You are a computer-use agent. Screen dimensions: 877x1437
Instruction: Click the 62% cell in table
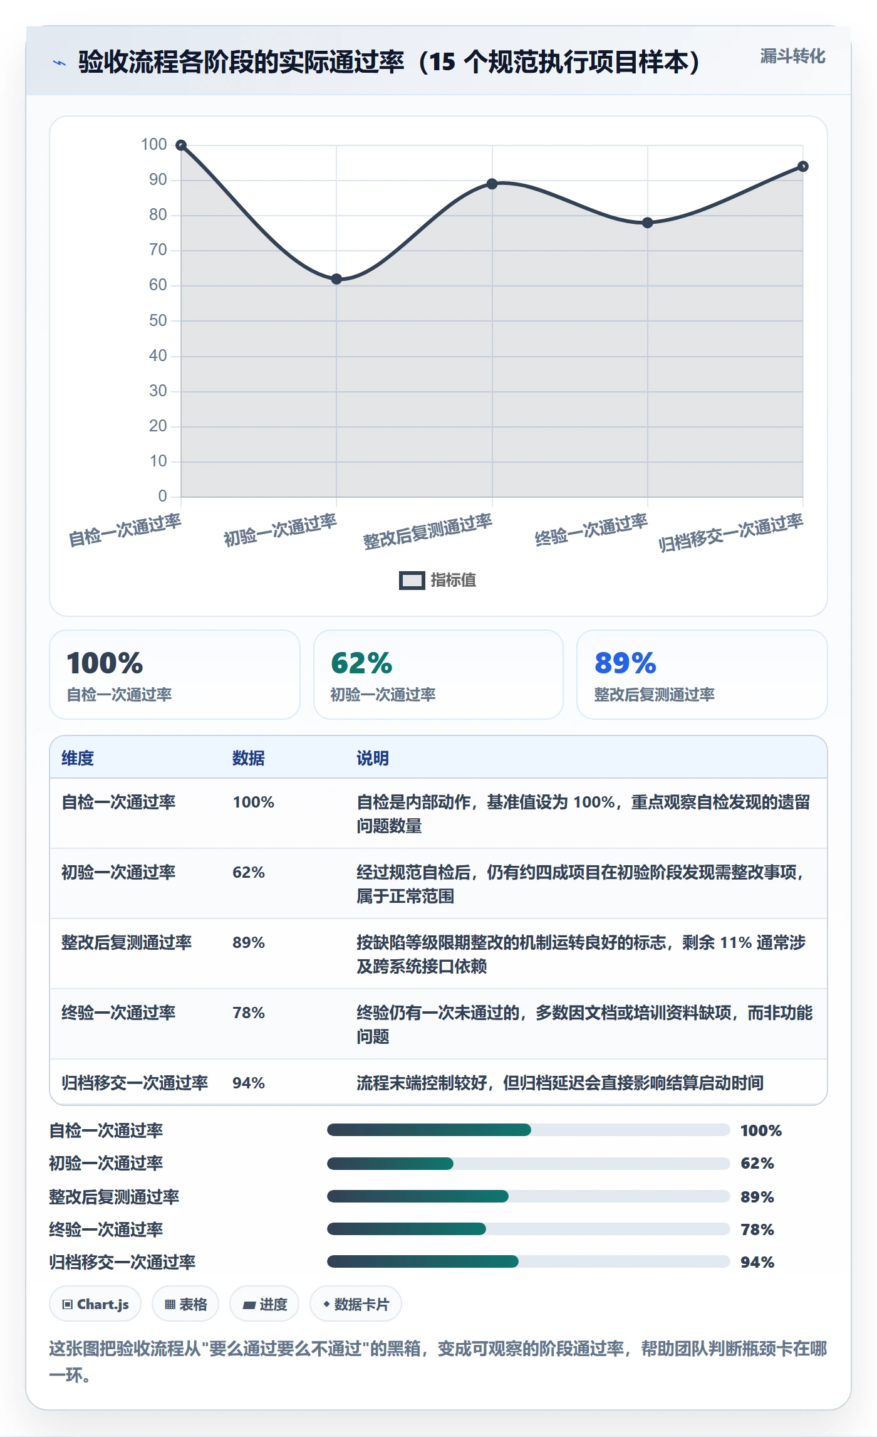pos(249,873)
